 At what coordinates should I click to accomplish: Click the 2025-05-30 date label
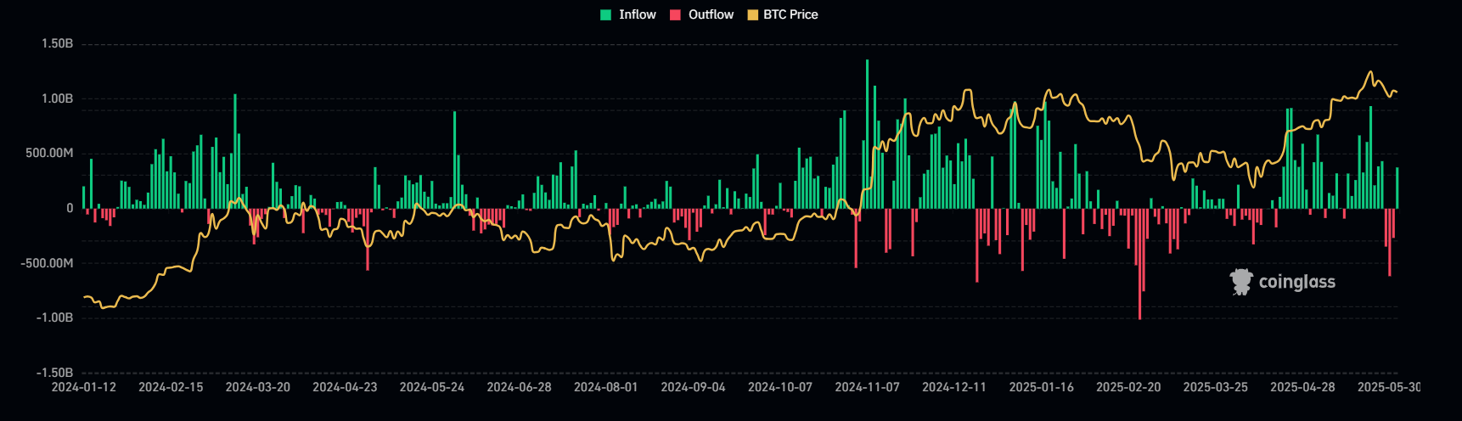coord(1389,387)
